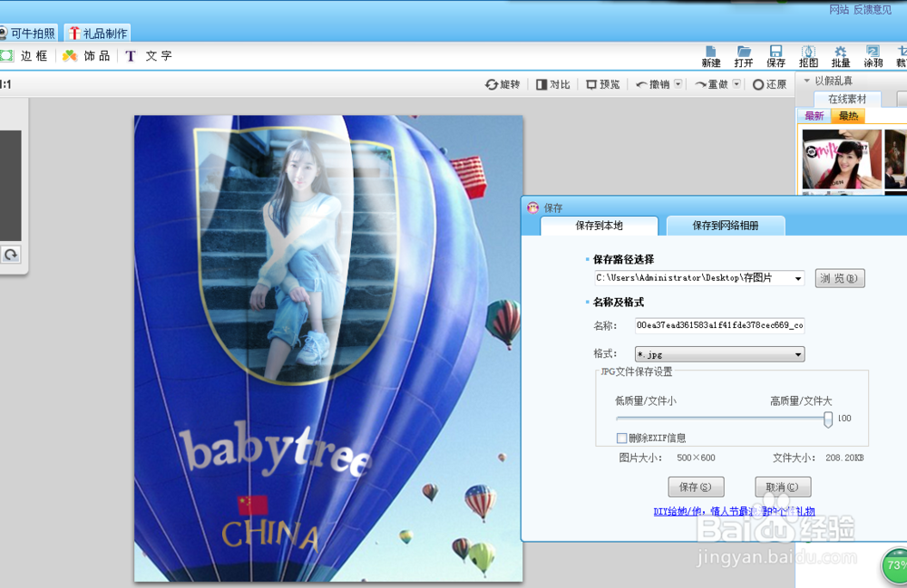This screenshot has width=907, height=588.
Task: Select the 最热 materials tab
Action: click(x=848, y=116)
